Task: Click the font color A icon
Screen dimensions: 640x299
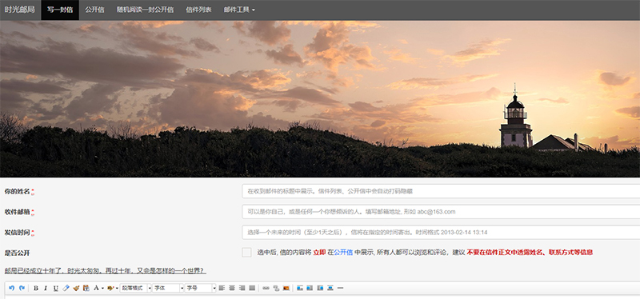Action: [96, 288]
